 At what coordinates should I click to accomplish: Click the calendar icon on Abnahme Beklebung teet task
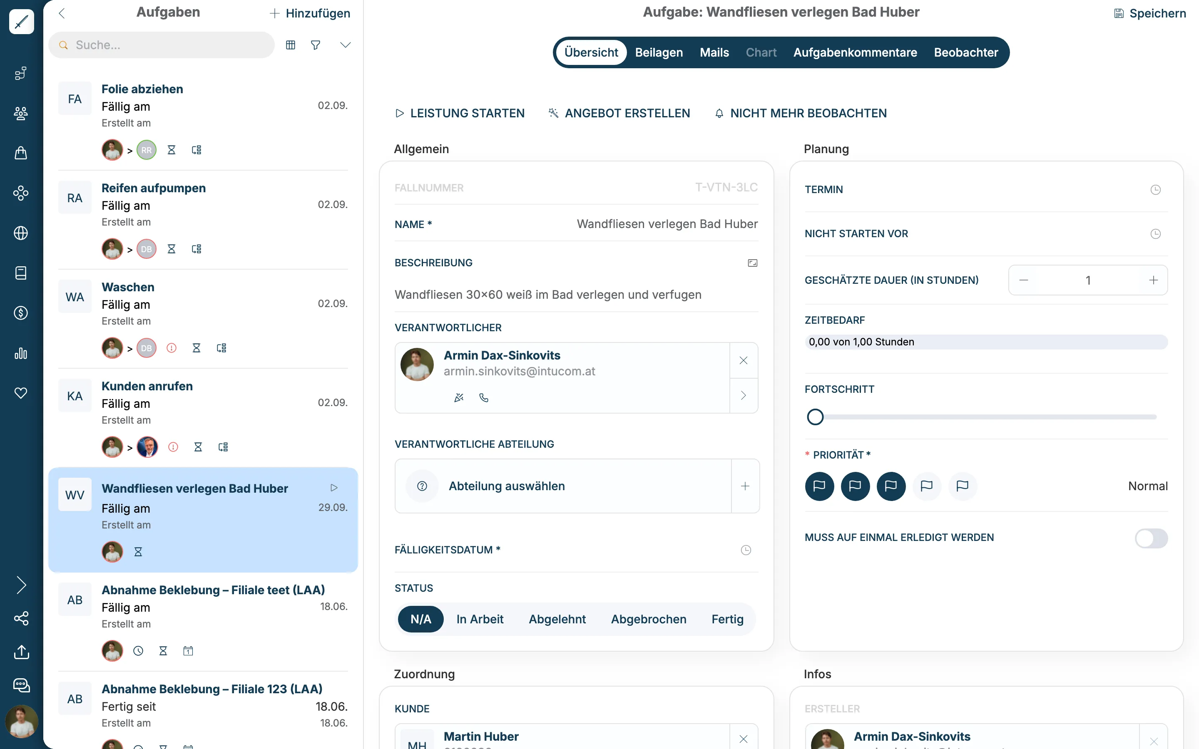tap(188, 651)
